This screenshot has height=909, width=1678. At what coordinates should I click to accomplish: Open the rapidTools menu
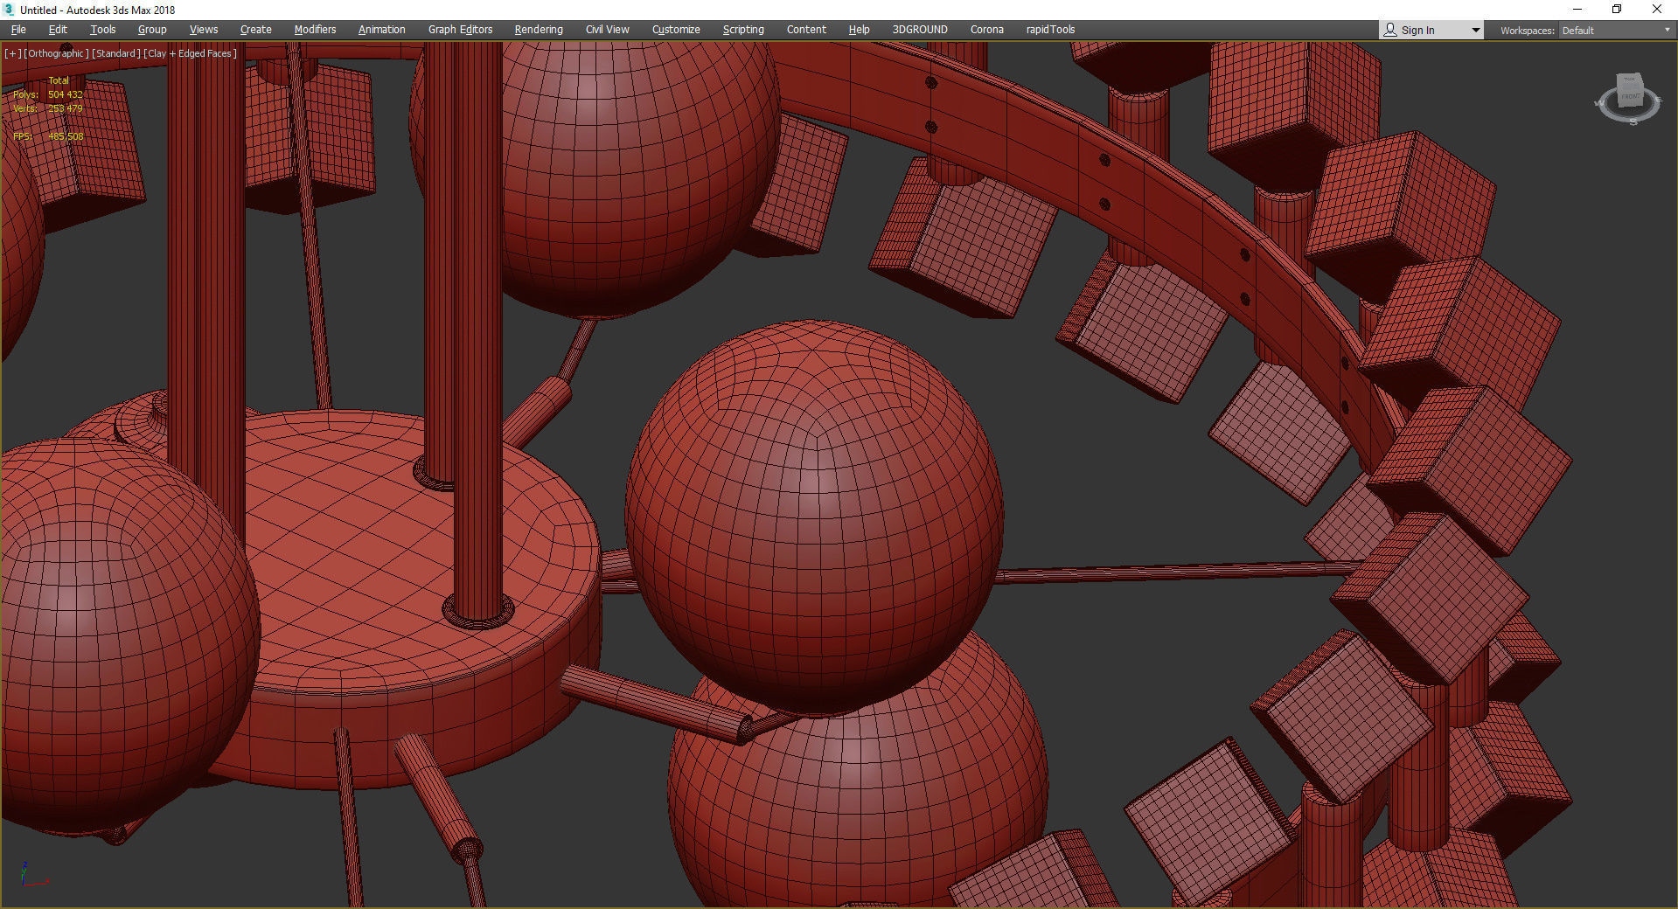[1051, 30]
